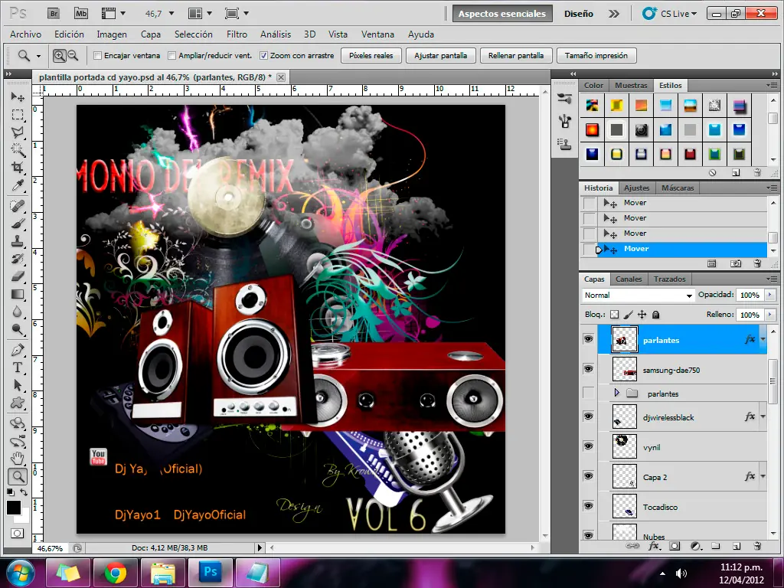
Task: Toggle visibility of Capa 2
Action: pyautogui.click(x=589, y=476)
